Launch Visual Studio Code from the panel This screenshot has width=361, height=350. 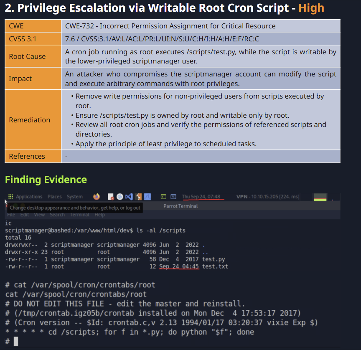pos(129,197)
